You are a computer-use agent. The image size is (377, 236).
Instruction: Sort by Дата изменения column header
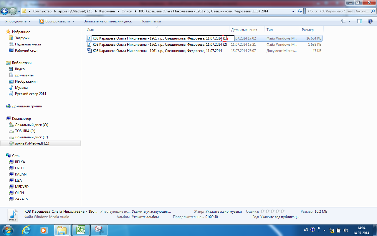[x=244, y=30]
